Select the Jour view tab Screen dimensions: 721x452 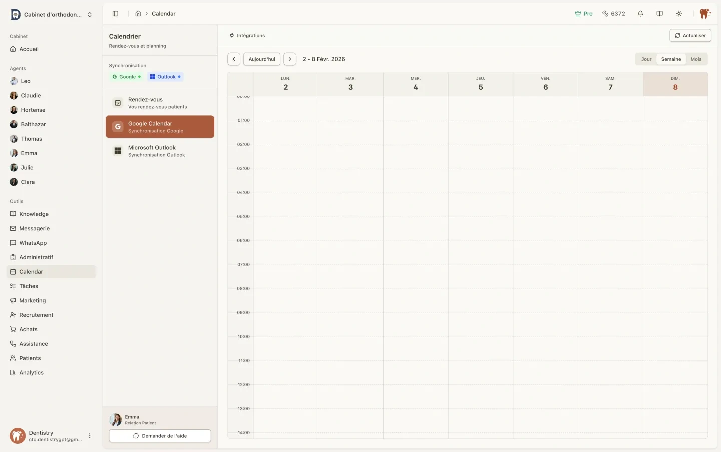646,59
